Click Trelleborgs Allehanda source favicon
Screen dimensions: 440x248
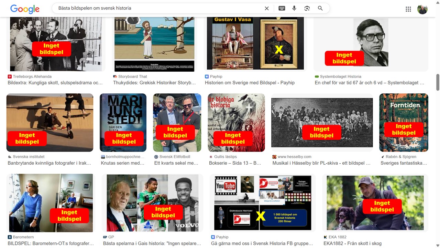pyautogui.click(x=10, y=76)
